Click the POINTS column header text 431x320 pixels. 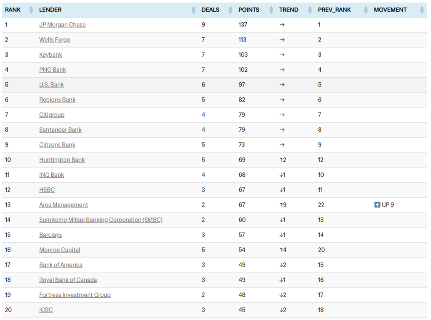[x=249, y=10]
